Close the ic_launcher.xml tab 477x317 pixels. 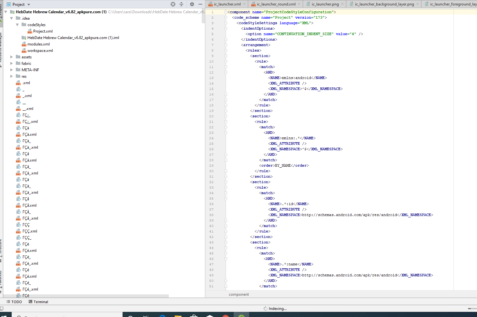coord(244,4)
